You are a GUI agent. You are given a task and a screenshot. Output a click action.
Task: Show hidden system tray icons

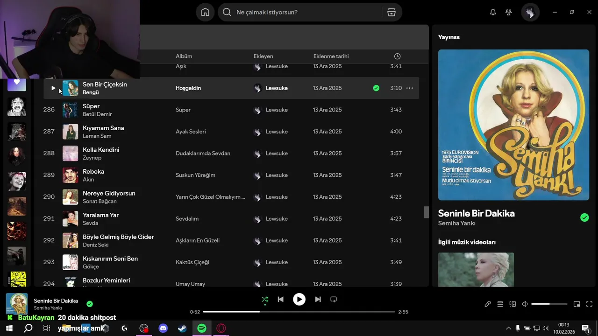click(x=509, y=328)
